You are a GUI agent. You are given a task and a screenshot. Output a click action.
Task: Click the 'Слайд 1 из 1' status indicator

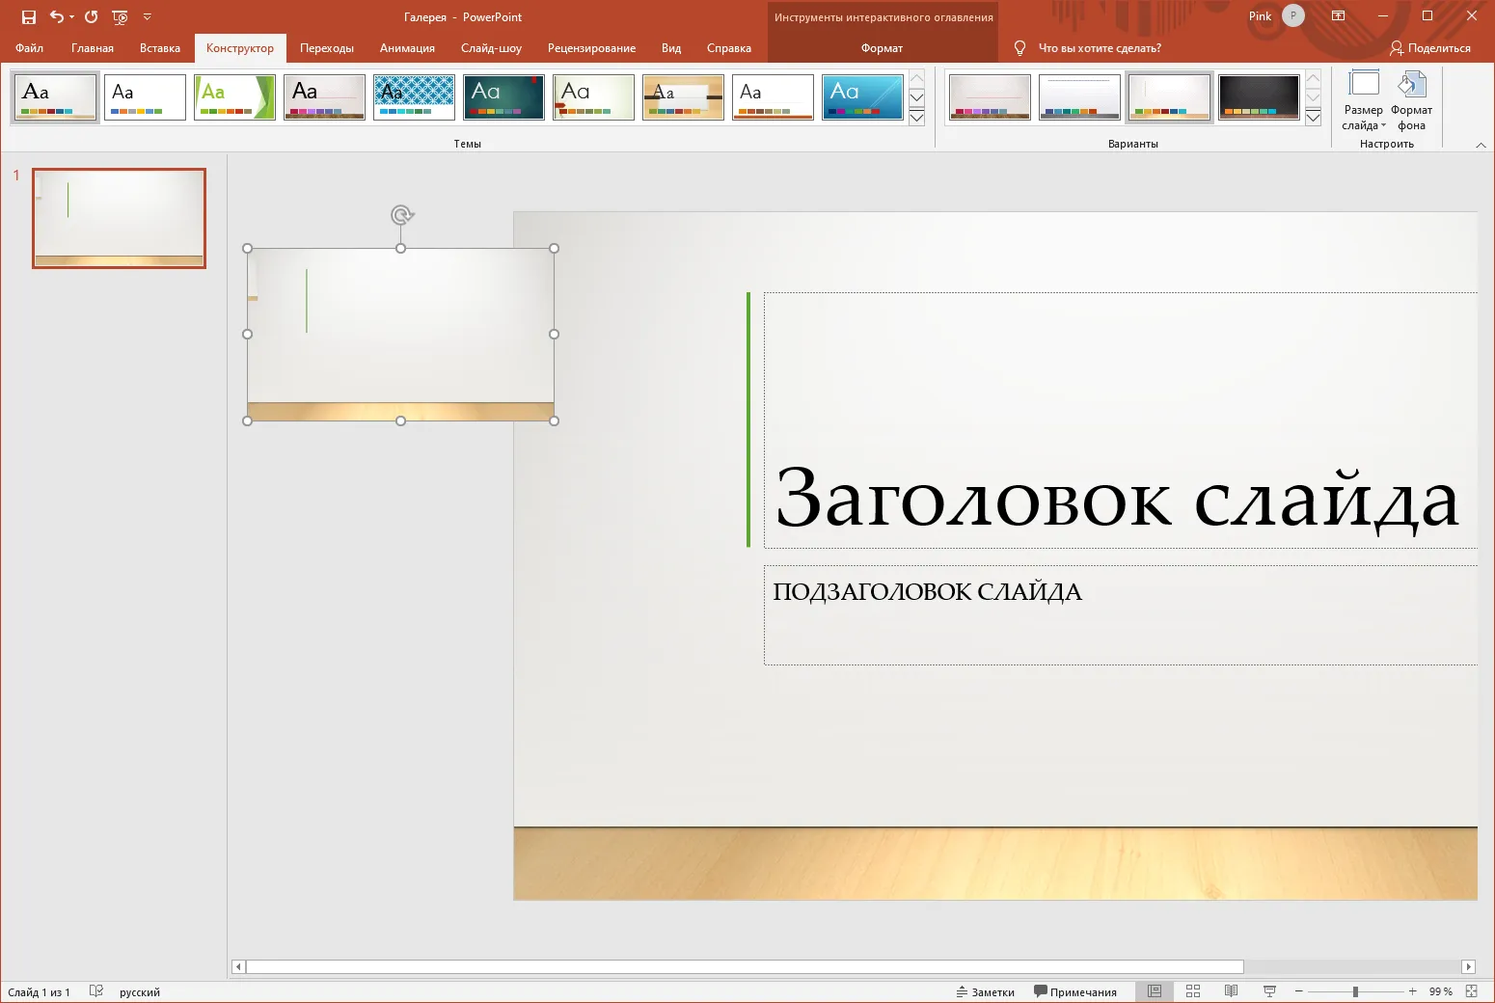click(x=39, y=992)
